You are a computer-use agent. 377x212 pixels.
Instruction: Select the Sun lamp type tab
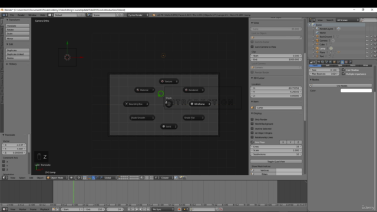click(x=328, y=65)
